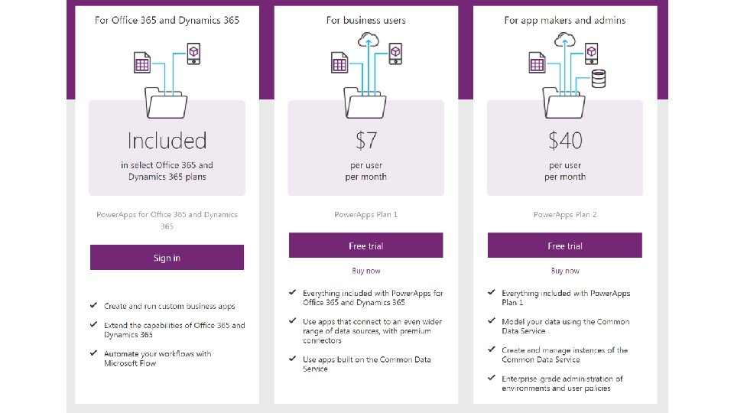Click the database cylinder icon in app makers card
Screen dimensions: 734x413
[599, 79]
